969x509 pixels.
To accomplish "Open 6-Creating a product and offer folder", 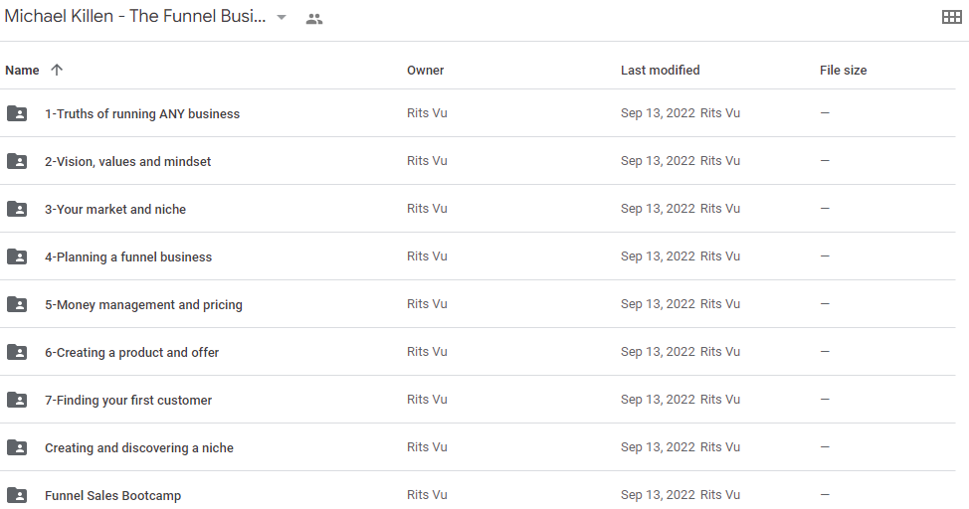I will click(x=131, y=352).
